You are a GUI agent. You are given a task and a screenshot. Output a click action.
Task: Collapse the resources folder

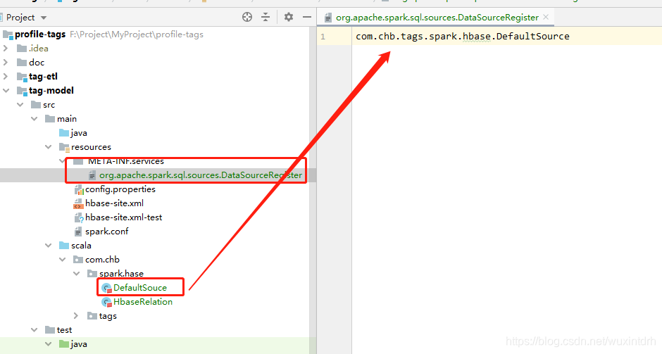pos(48,147)
